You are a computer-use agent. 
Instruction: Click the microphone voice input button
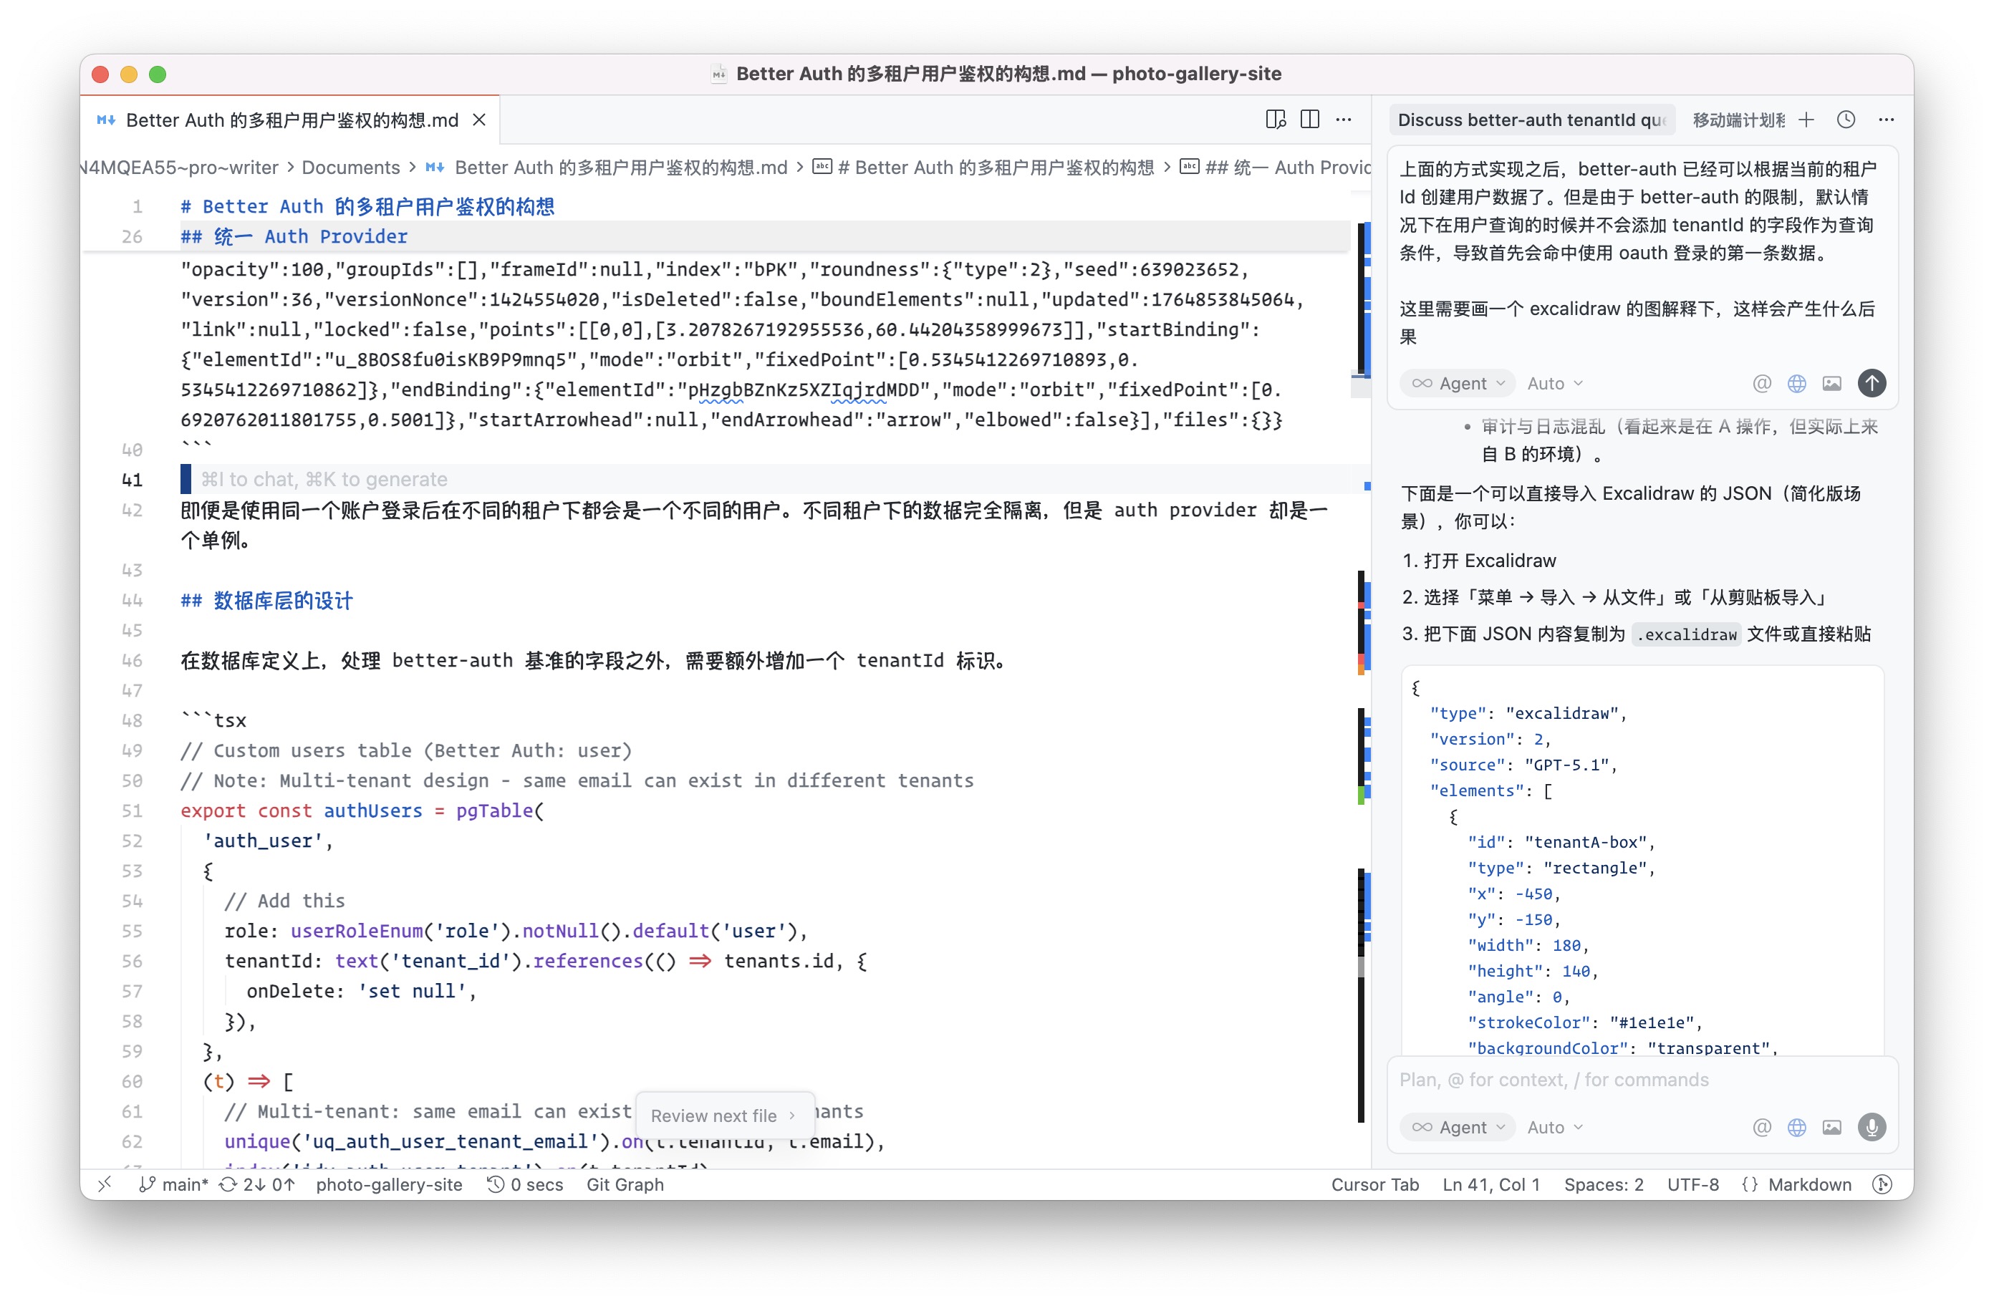pyautogui.click(x=1871, y=1127)
